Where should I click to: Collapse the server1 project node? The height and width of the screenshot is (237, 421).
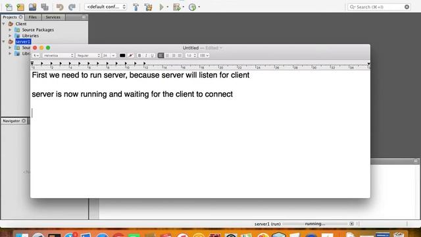(4, 41)
